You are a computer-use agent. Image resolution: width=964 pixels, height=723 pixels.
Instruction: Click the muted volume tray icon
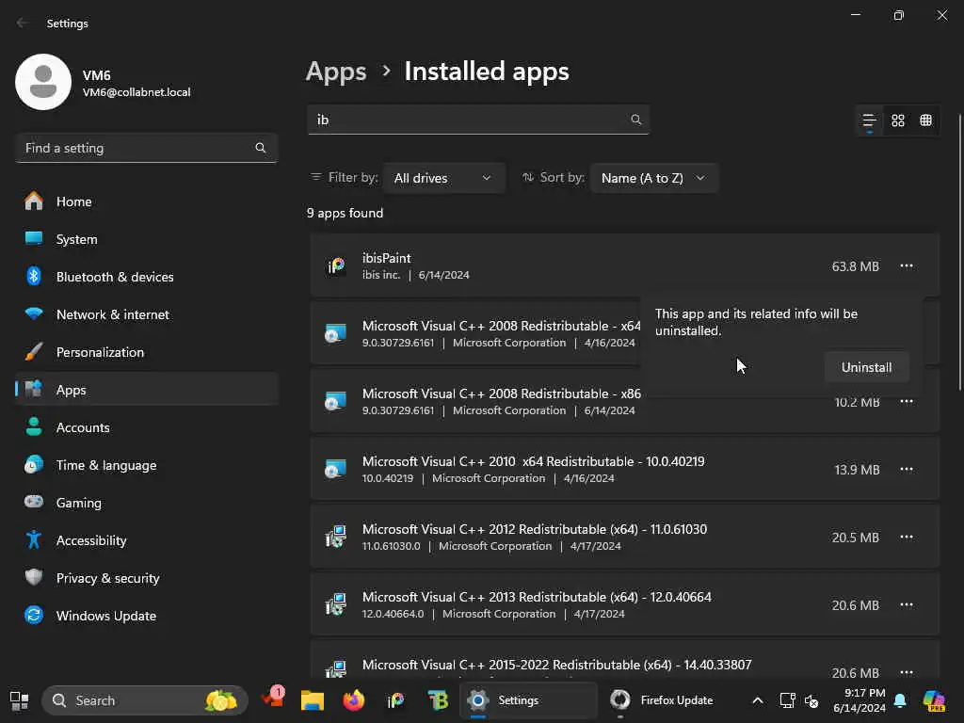point(811,700)
